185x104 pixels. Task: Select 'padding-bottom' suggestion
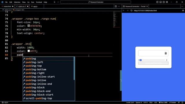[x=48, y=69]
